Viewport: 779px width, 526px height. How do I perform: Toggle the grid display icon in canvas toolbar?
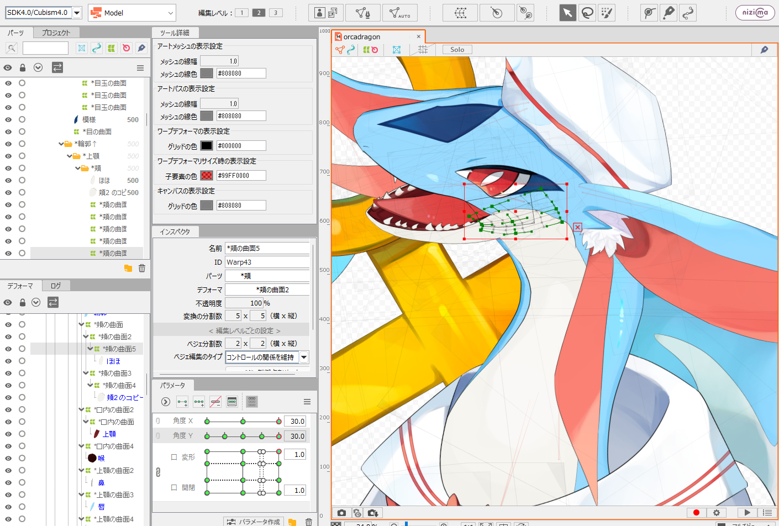pos(423,50)
